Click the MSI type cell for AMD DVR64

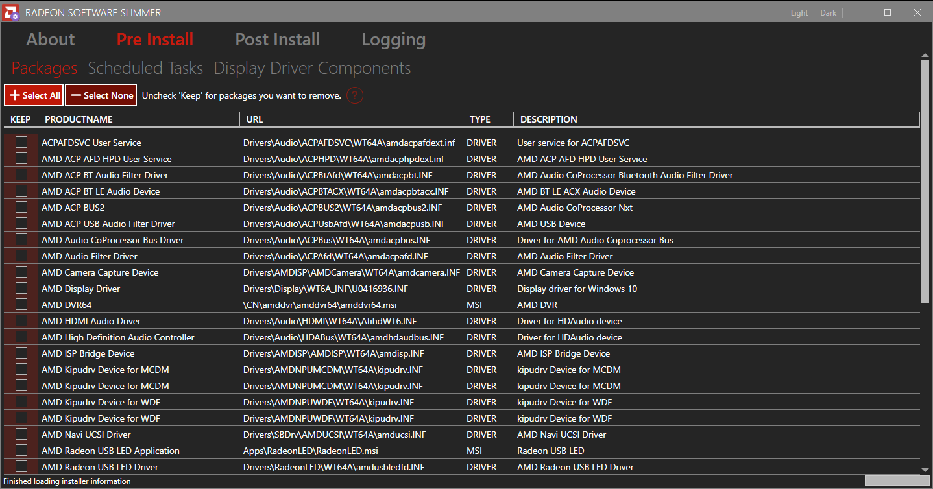475,305
